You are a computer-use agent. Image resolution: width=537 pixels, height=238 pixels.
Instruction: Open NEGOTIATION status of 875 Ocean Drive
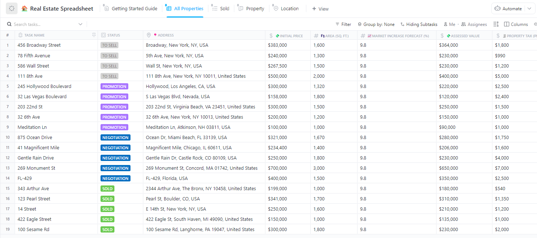pyautogui.click(x=116, y=138)
